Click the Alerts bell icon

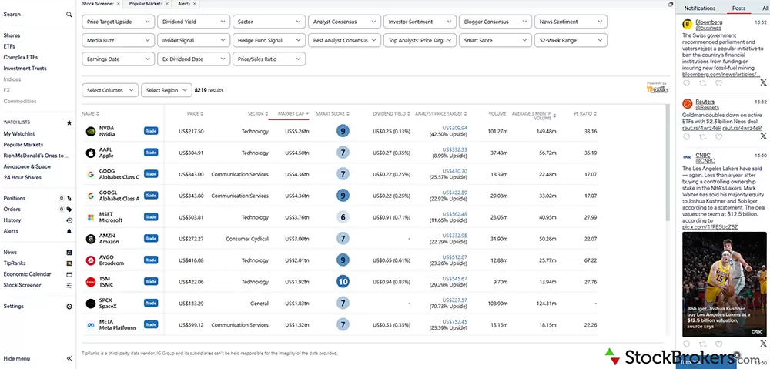point(69,231)
